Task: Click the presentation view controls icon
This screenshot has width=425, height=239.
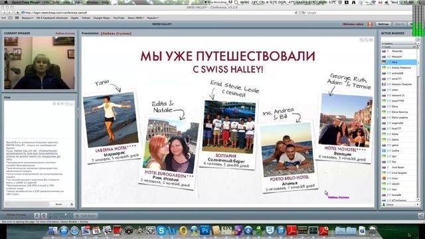Action: pos(366,40)
